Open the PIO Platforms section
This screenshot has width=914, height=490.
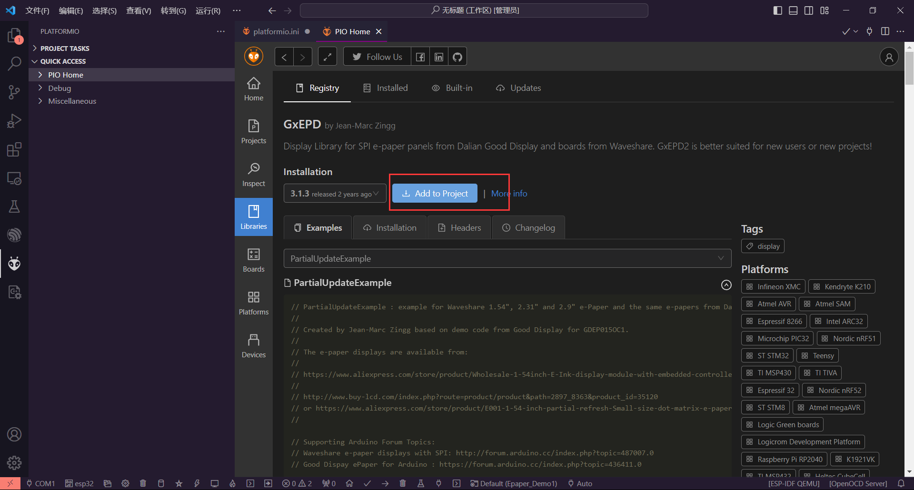(x=254, y=303)
